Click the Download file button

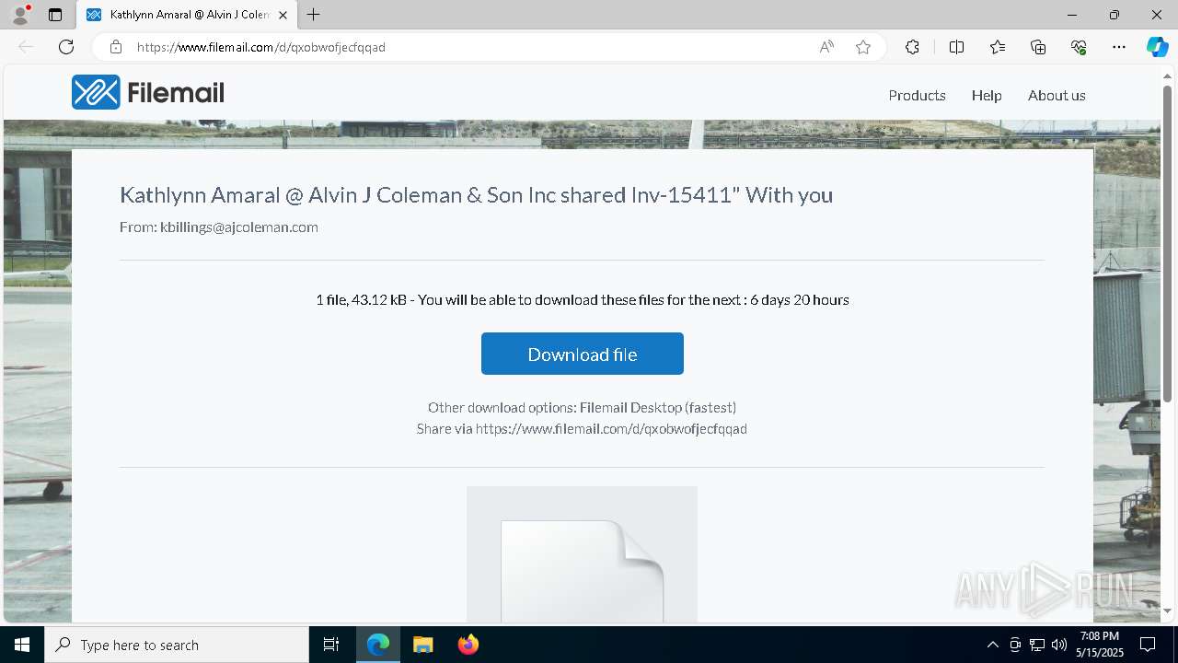pos(583,354)
